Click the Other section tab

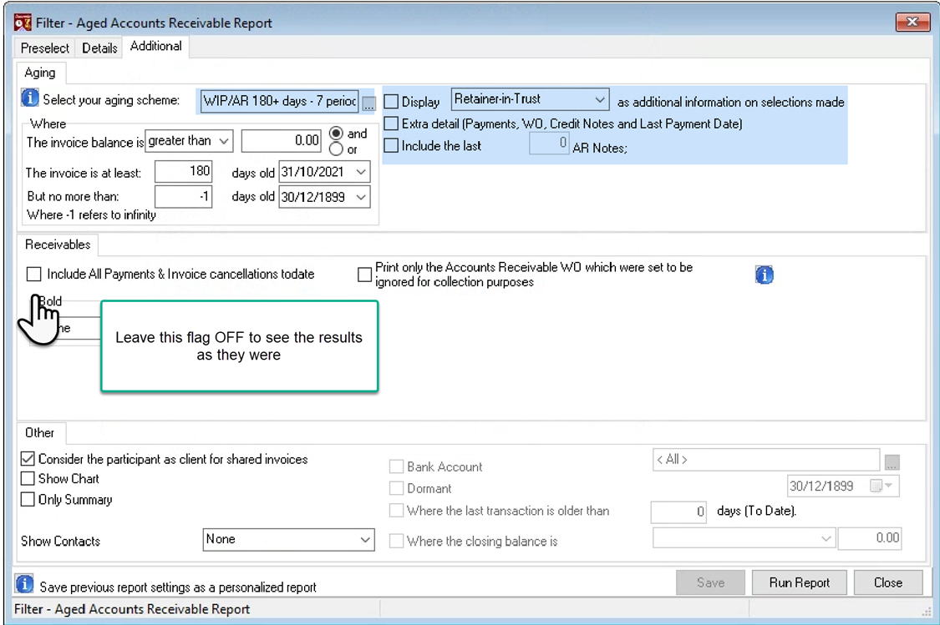tap(39, 433)
